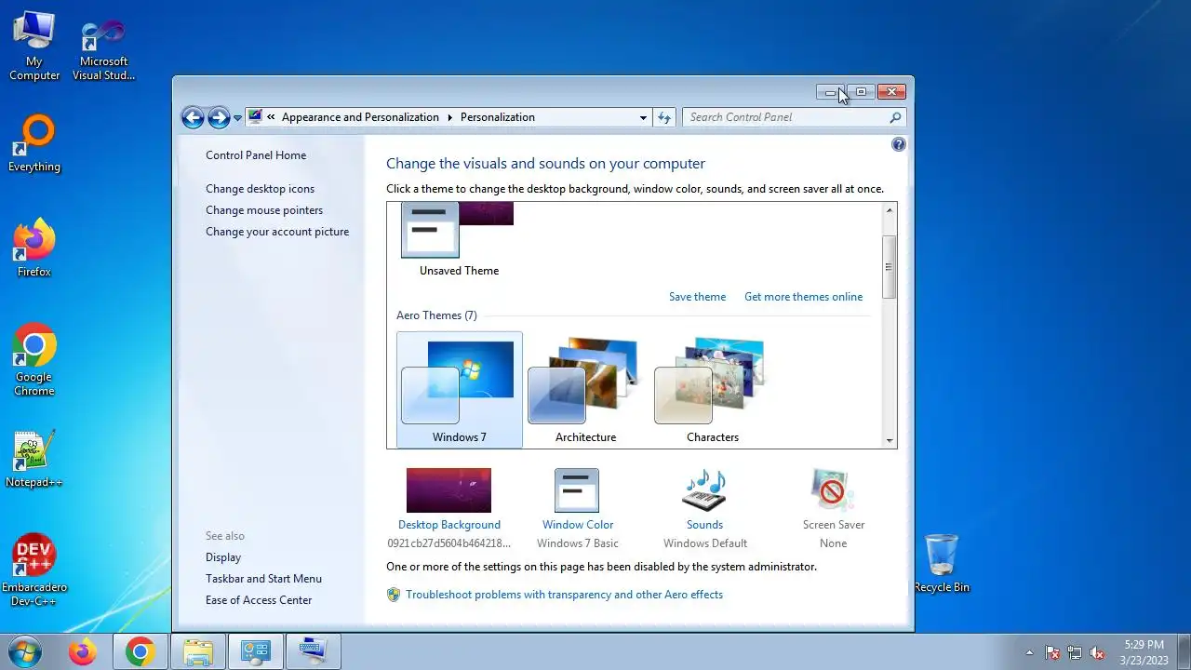This screenshot has height=670, width=1191.
Task: Switch to Control Panel taskbar button
Action: tap(255, 652)
